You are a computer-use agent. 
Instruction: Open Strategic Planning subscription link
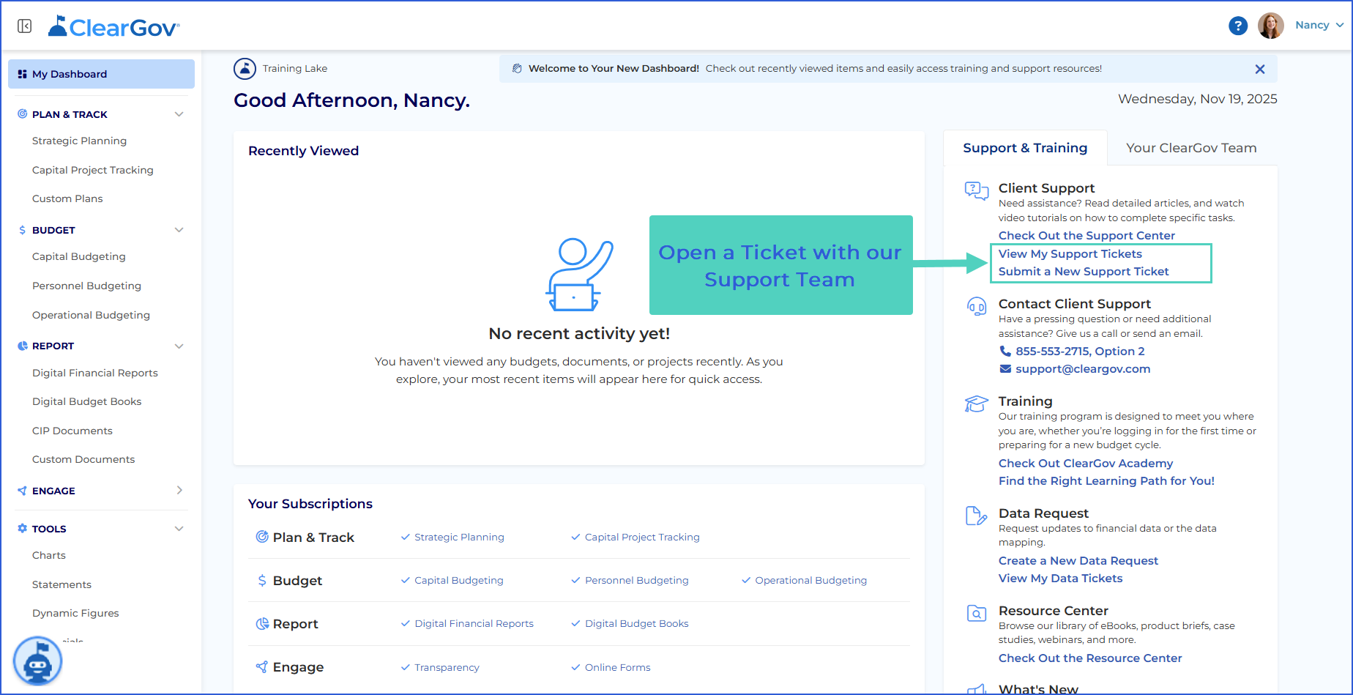tap(459, 537)
